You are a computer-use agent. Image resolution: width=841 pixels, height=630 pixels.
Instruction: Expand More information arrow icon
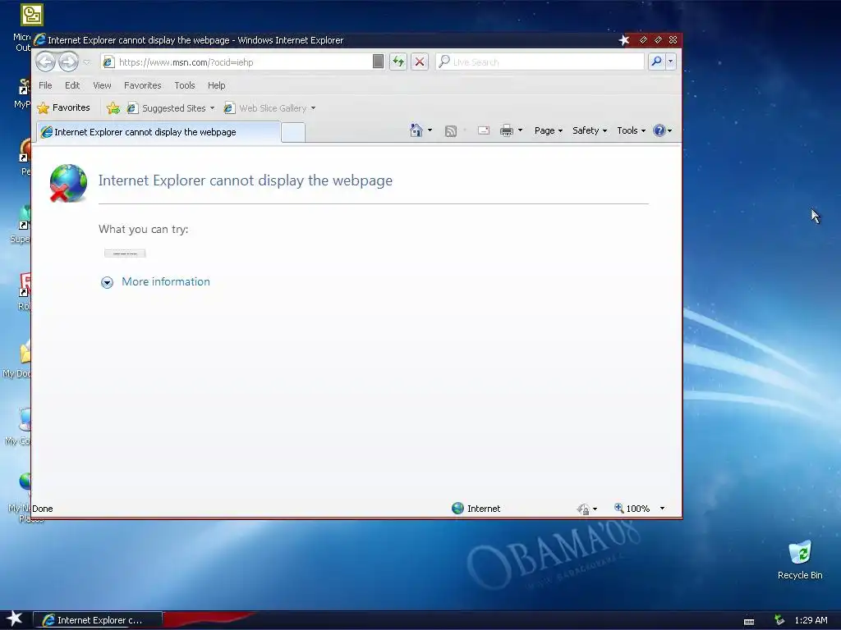click(x=108, y=282)
